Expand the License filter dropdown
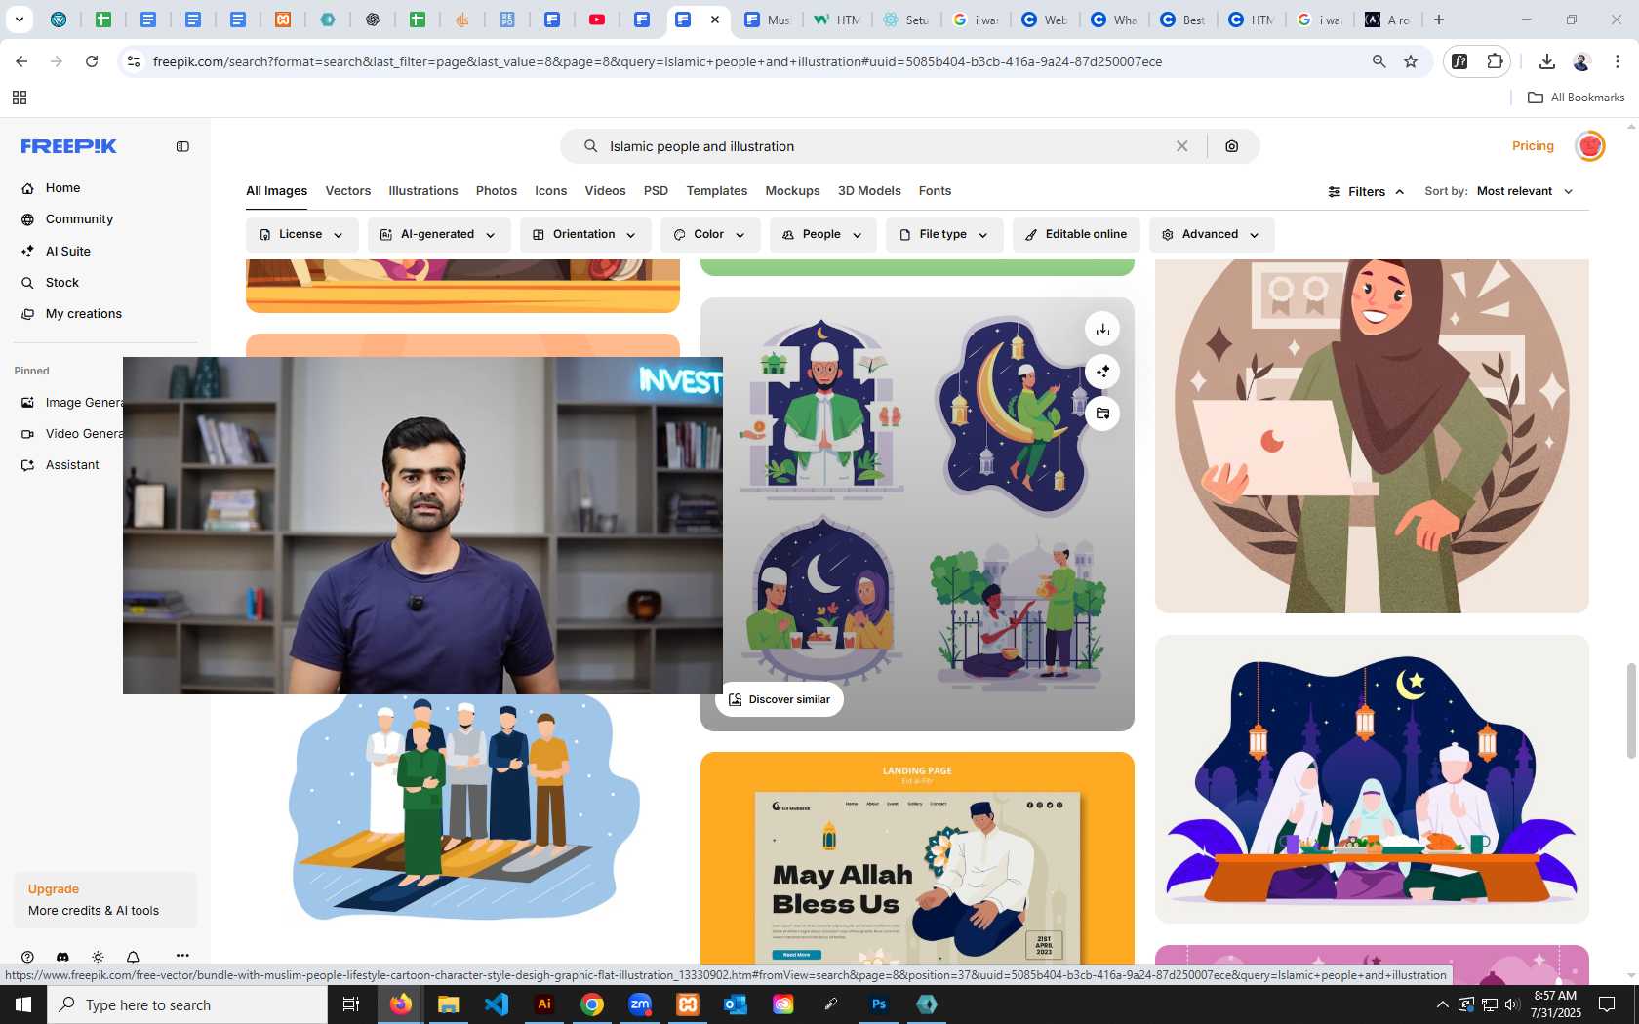This screenshot has height=1024, width=1639. pos(301,235)
